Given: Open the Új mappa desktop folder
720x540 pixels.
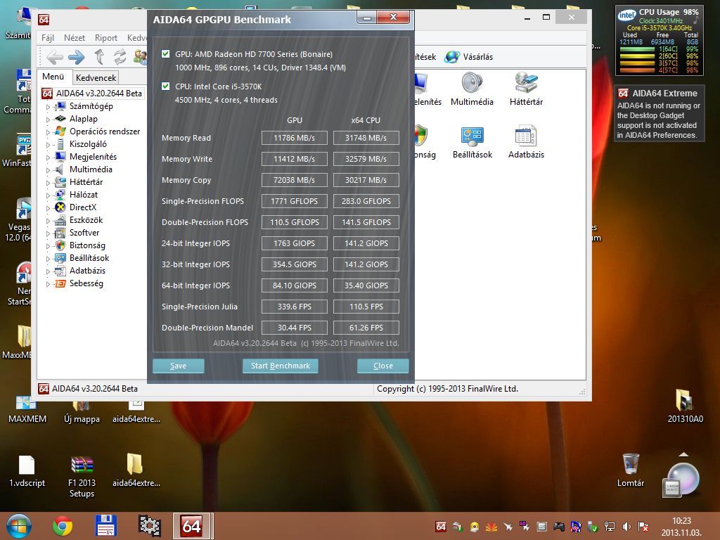Looking at the screenshot, I should coord(82,412).
